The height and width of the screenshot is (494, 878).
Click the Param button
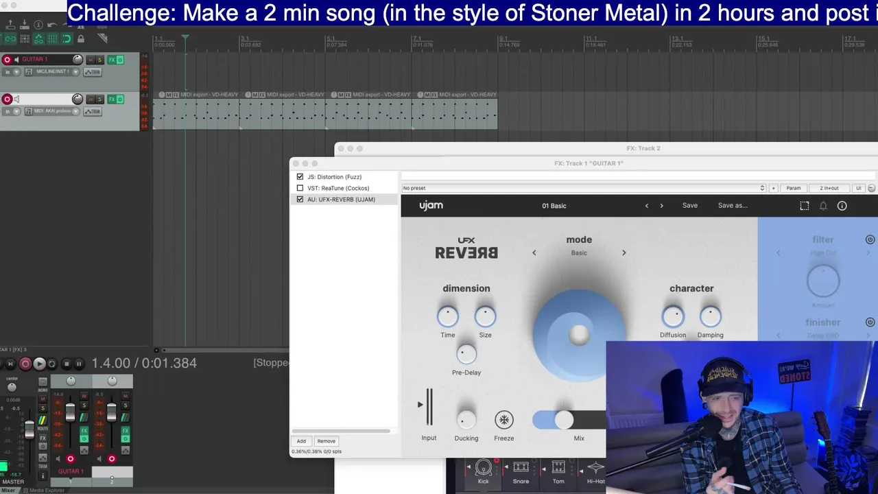pyautogui.click(x=794, y=188)
